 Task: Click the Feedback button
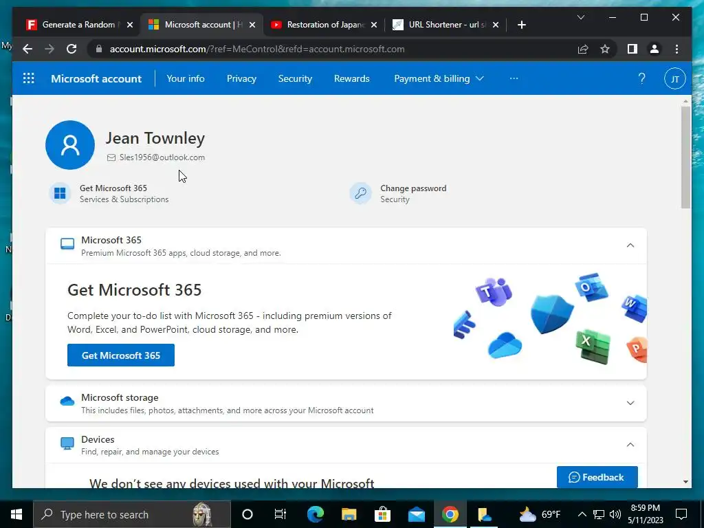(597, 477)
